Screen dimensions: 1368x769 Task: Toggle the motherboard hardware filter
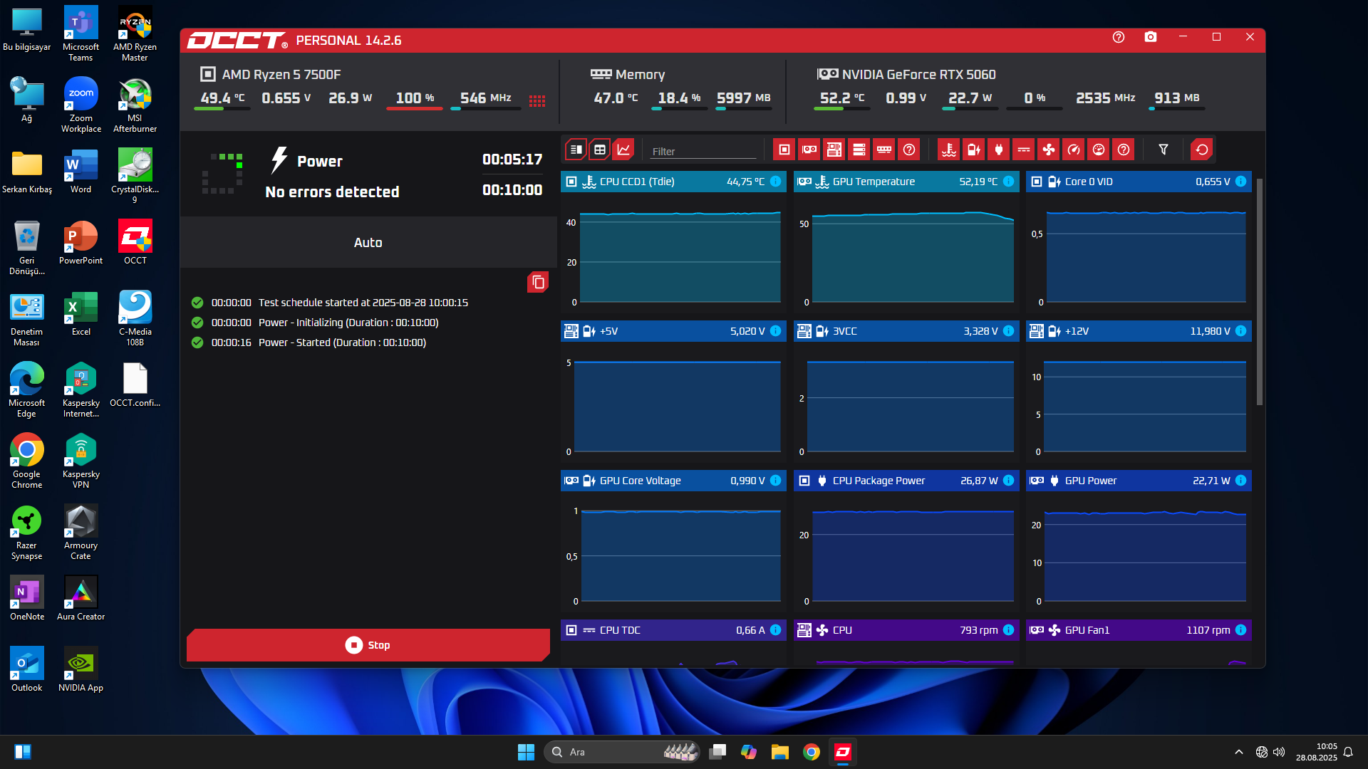pyautogui.click(x=834, y=150)
